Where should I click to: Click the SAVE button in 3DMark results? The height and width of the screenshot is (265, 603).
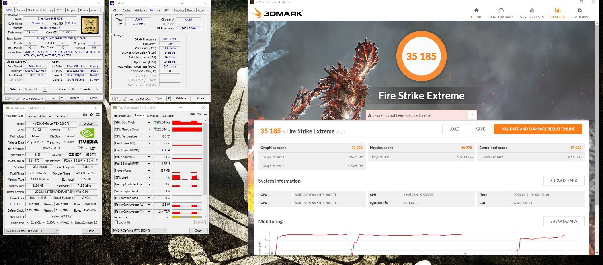[480, 129]
